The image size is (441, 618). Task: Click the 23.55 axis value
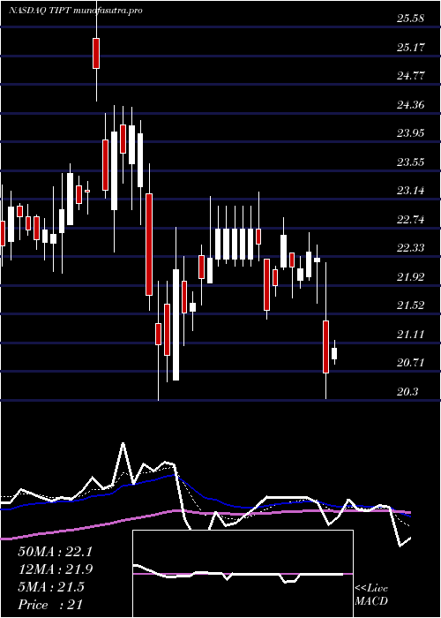pyautogui.click(x=411, y=162)
